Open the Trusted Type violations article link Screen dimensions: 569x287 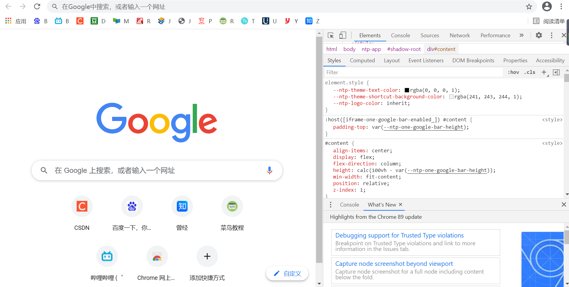tap(399, 235)
